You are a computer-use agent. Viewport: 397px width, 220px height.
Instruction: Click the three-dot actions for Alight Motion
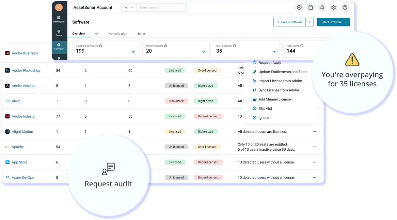pyautogui.click(x=315, y=131)
